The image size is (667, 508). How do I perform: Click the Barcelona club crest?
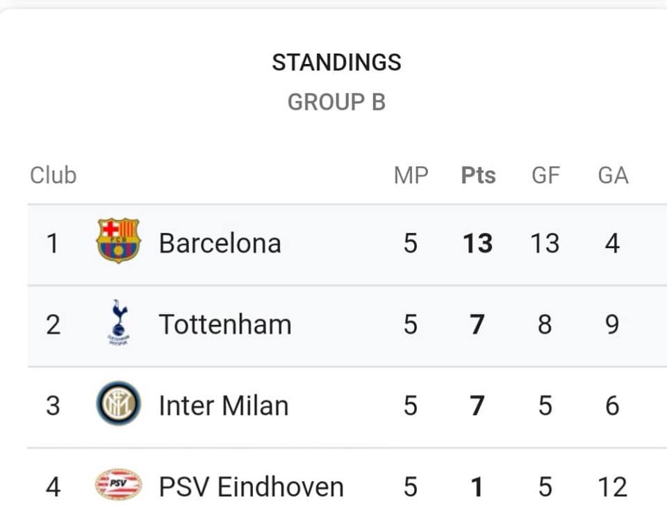118,240
